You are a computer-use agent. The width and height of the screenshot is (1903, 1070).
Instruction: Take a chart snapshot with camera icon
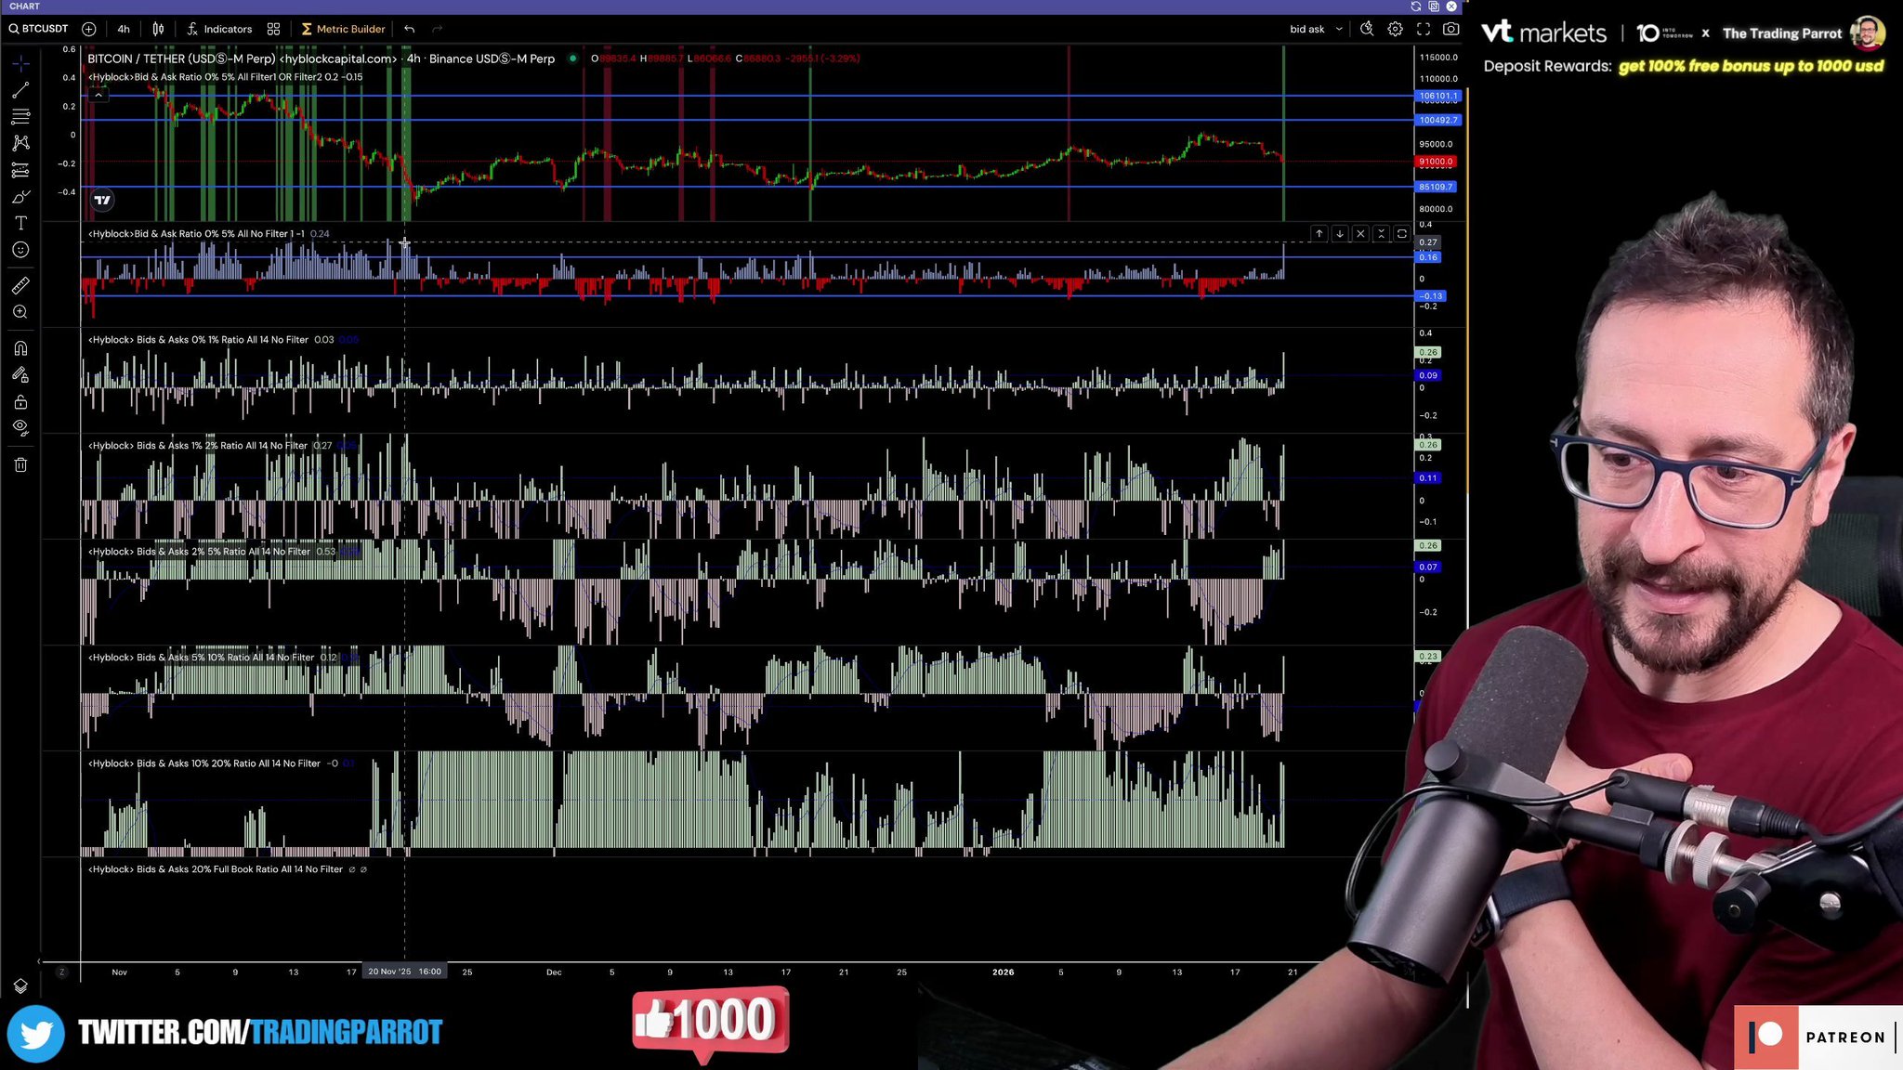click(x=1450, y=29)
